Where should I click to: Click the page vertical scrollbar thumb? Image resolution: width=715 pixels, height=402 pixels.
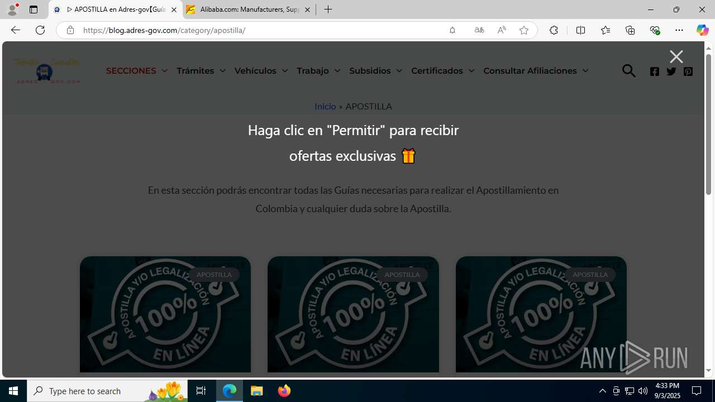tap(708, 125)
